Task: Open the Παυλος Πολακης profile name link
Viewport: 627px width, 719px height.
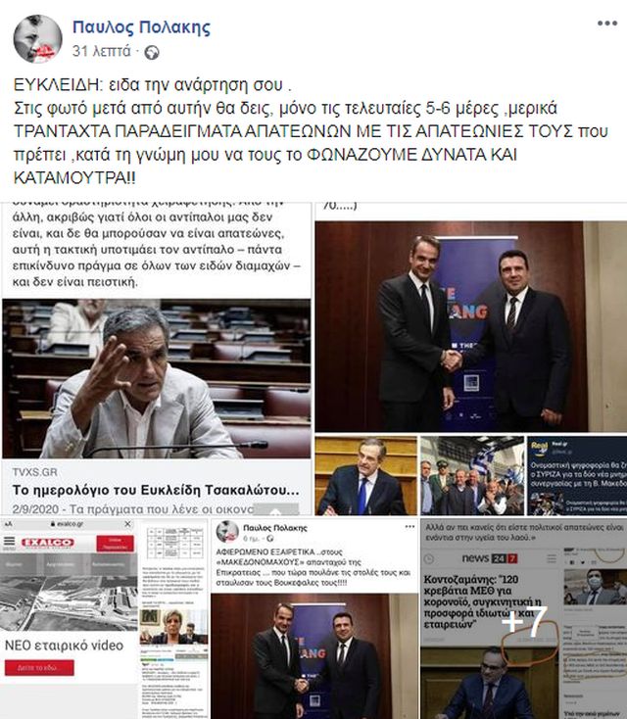Action: pos(141,27)
